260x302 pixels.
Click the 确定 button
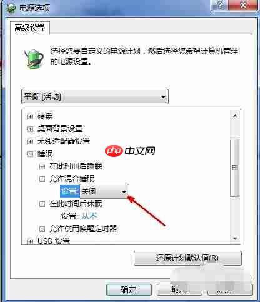pos(129,289)
